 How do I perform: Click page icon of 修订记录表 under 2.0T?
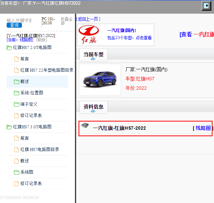click(17, 116)
